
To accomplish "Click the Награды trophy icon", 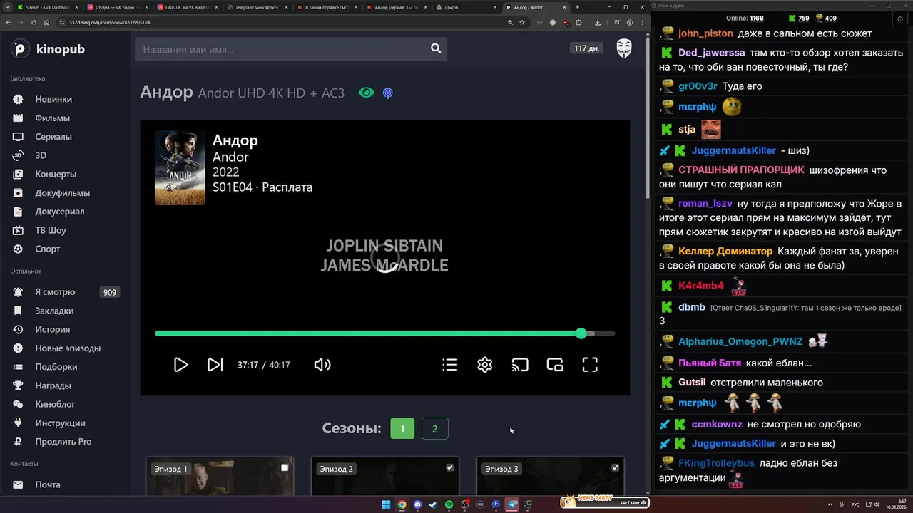I will pos(19,385).
